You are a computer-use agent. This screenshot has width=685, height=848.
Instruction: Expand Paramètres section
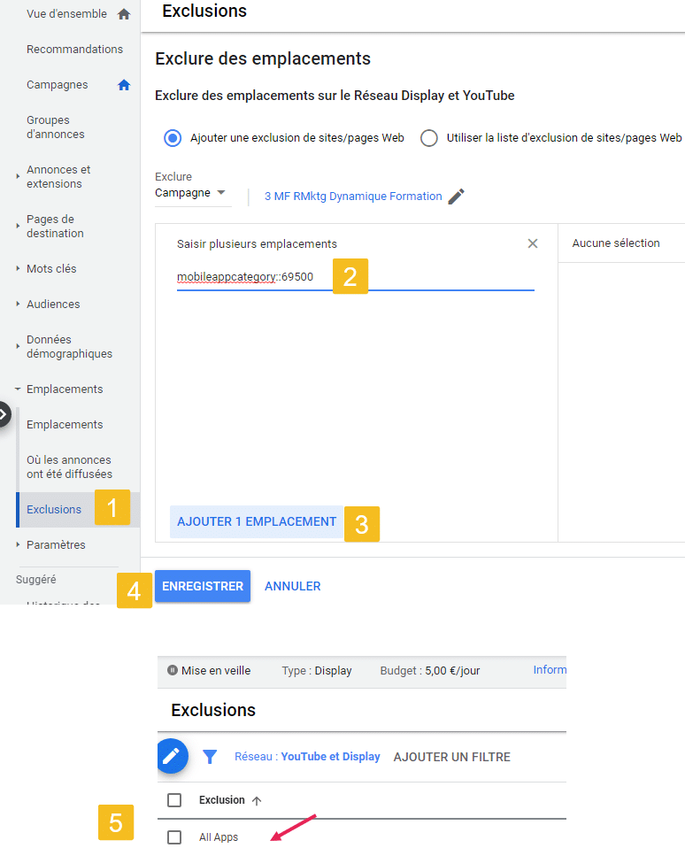tap(18, 544)
